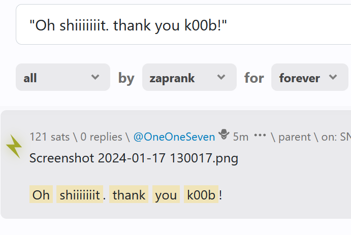Viewport: 351px width, 235px height.
Task: Click the highlighted word "k00b" in comment
Action: (201, 195)
